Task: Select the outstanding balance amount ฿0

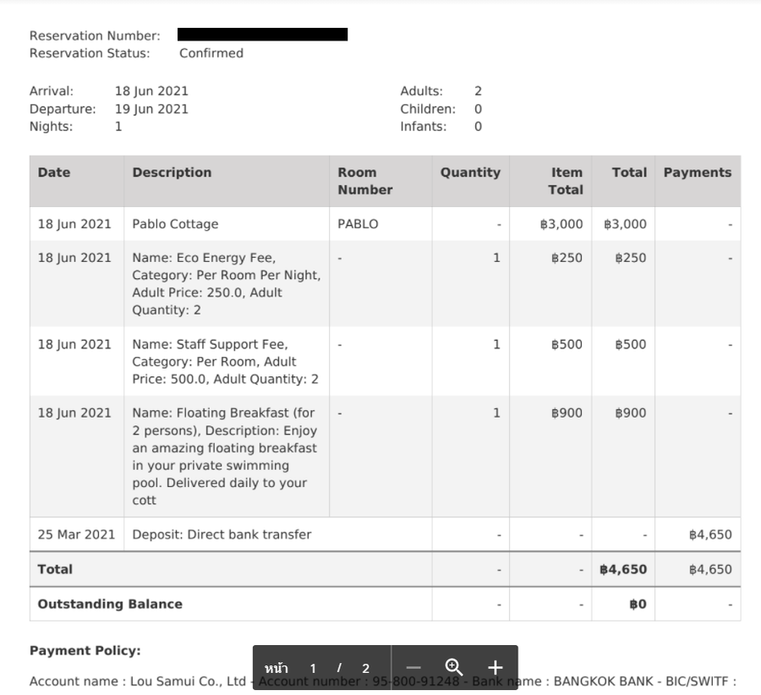Action: click(638, 605)
